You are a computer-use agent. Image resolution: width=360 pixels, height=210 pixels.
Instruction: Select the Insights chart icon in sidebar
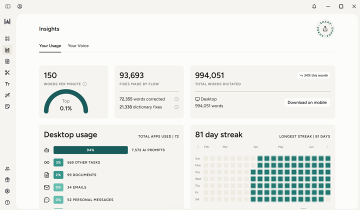point(7,50)
